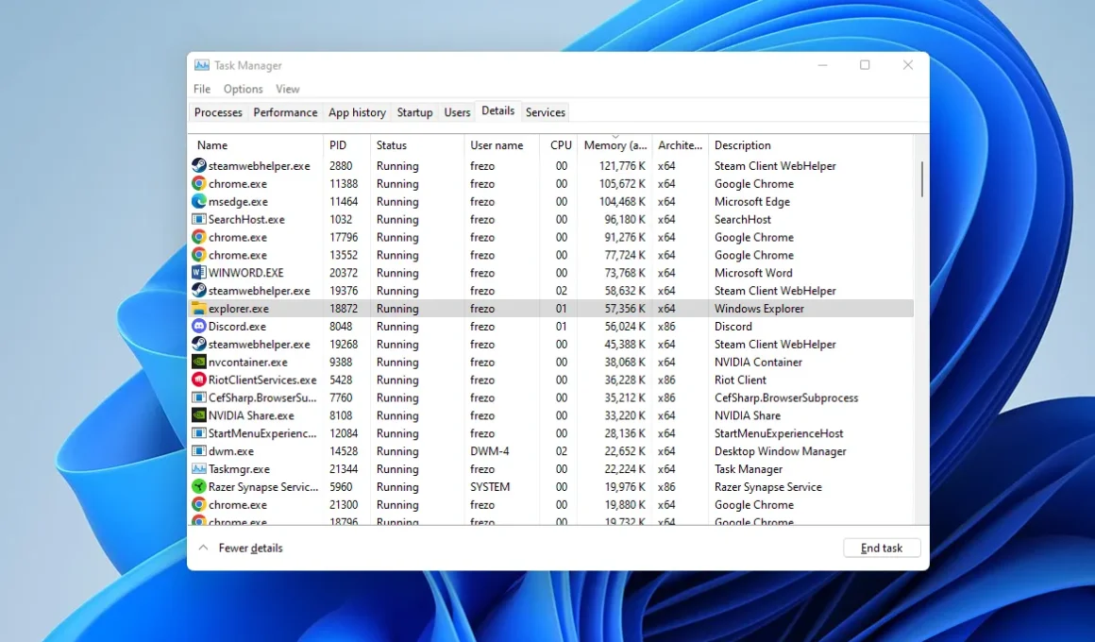Minimize the Task Manager window
Viewport: 1095px width, 642px height.
[822, 65]
